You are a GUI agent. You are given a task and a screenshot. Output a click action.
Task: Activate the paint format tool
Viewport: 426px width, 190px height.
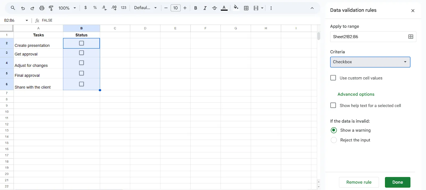pyautogui.click(x=51, y=8)
